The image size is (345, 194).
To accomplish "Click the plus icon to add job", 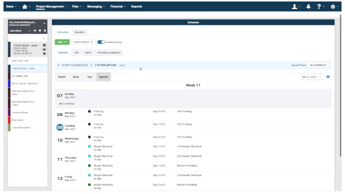I will tap(35, 31).
